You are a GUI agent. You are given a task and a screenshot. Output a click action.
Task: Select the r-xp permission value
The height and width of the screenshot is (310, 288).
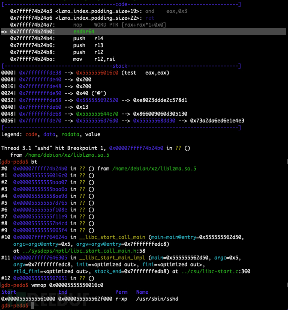click(x=122, y=299)
